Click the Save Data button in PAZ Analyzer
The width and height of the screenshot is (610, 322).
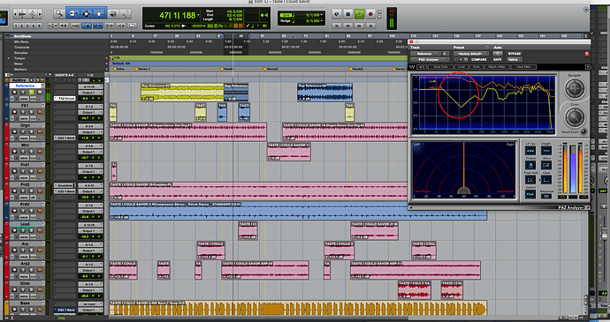coord(440,67)
